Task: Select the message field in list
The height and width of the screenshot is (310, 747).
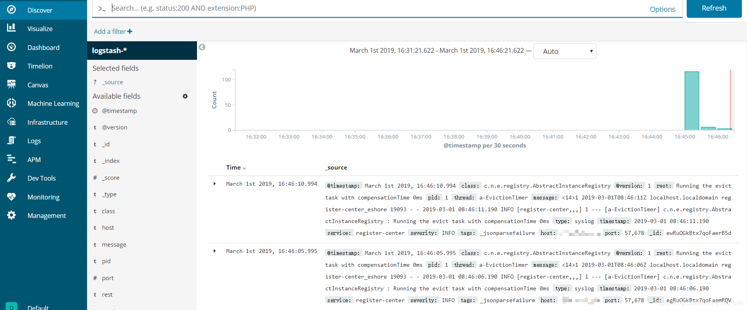Action: pyautogui.click(x=114, y=245)
